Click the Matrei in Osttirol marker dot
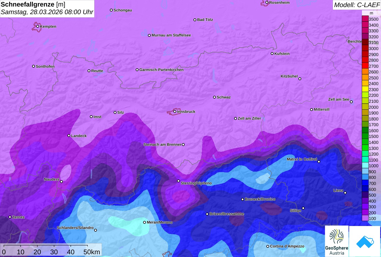 tap(319, 162)
